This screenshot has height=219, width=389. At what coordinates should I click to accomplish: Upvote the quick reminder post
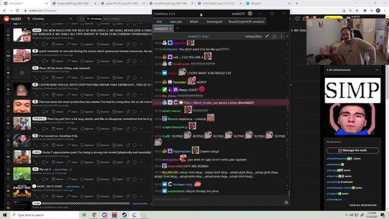(x=8, y=51)
